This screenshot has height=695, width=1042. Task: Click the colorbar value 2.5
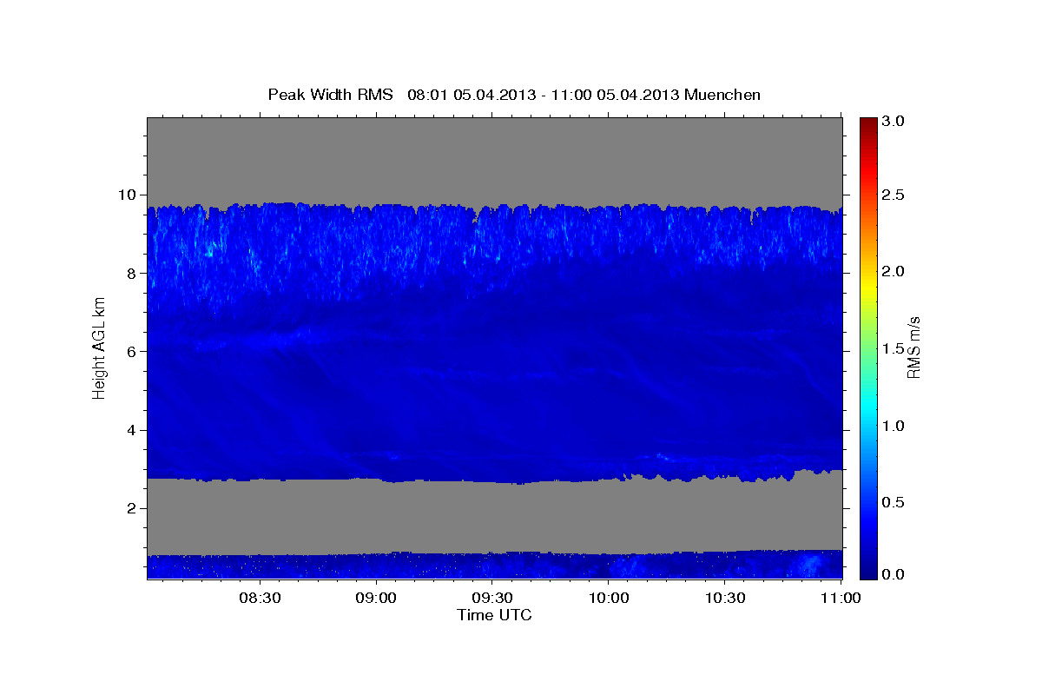point(893,195)
